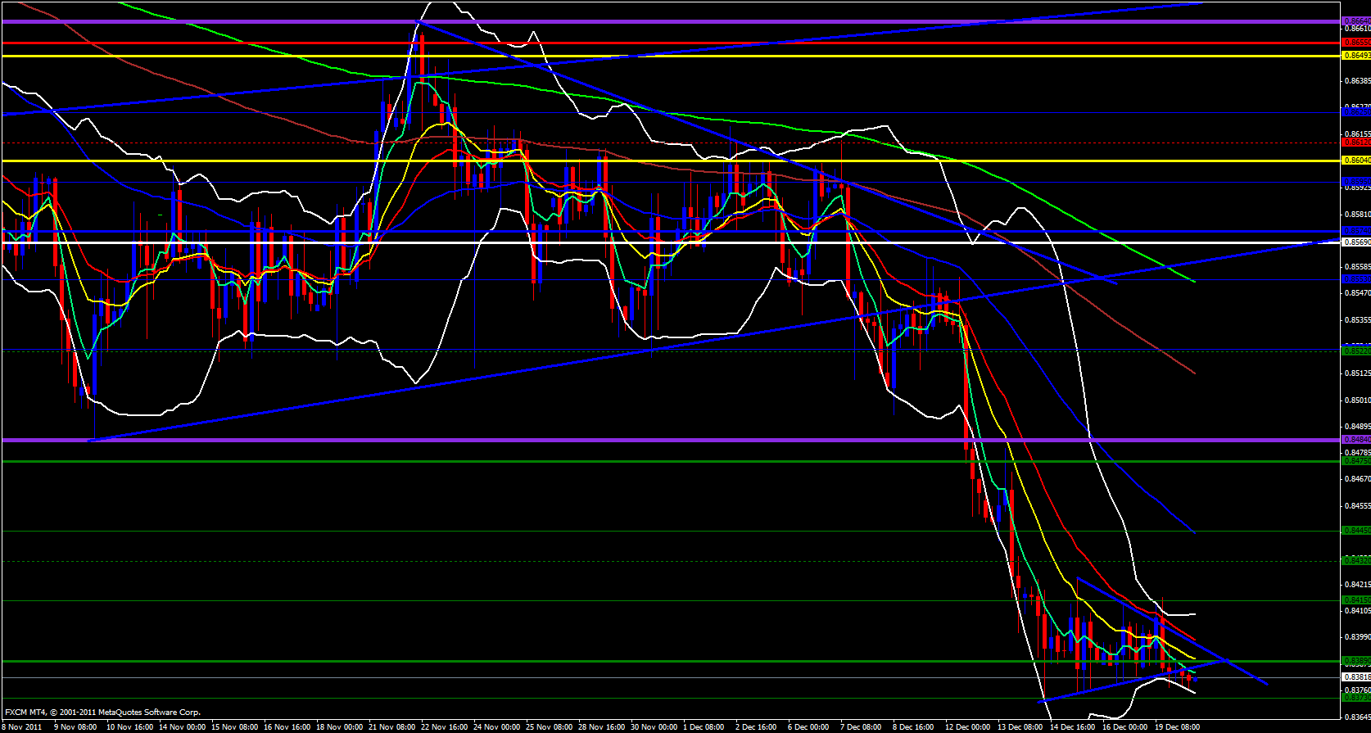
Task: Select the red dashed 0.8612 price tag
Action: pos(1355,143)
